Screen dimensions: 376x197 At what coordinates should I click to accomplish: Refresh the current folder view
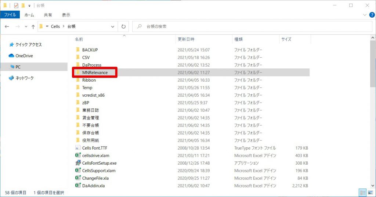pos(123,26)
